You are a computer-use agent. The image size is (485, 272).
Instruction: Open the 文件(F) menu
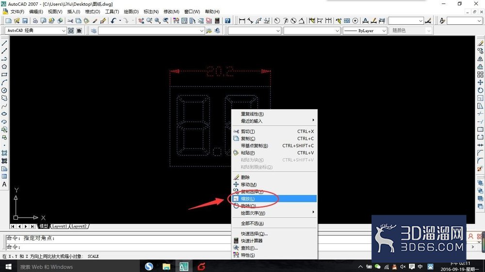17,12
